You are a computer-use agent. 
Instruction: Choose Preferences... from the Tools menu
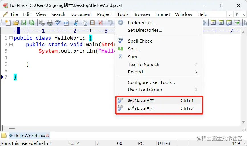[x=159, y=23]
